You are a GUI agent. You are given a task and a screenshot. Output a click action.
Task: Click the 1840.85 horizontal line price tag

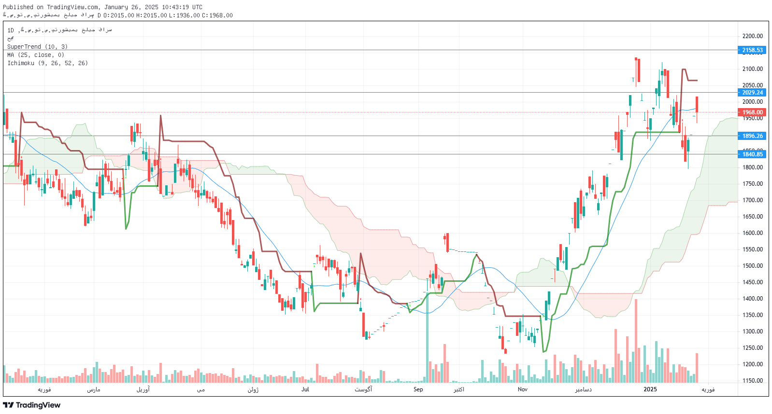point(752,154)
